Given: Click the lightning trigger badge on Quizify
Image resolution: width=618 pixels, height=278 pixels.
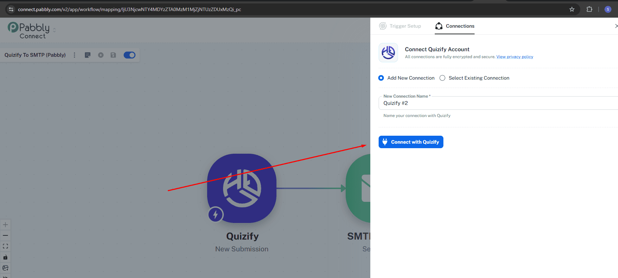Looking at the screenshot, I should coord(215,215).
